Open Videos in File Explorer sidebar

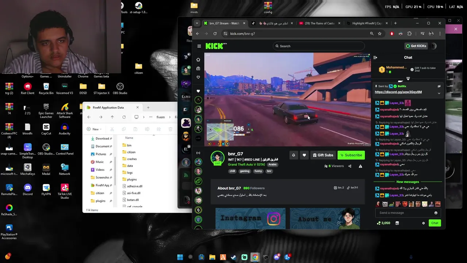click(x=100, y=170)
